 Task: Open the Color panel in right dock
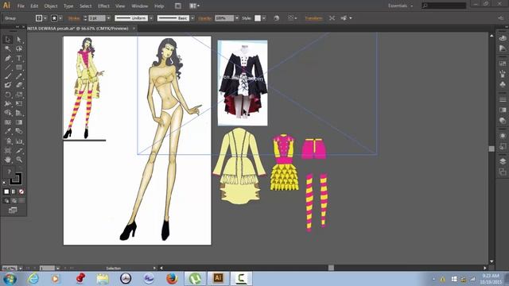[x=503, y=38]
